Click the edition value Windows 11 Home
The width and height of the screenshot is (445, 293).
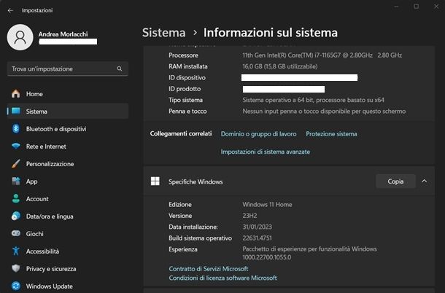point(267,205)
